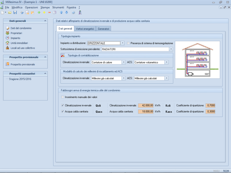Open Contatore volumetrico ACS dropdown
Image resolution: width=231 pixels, height=173 pixels.
click(167, 62)
